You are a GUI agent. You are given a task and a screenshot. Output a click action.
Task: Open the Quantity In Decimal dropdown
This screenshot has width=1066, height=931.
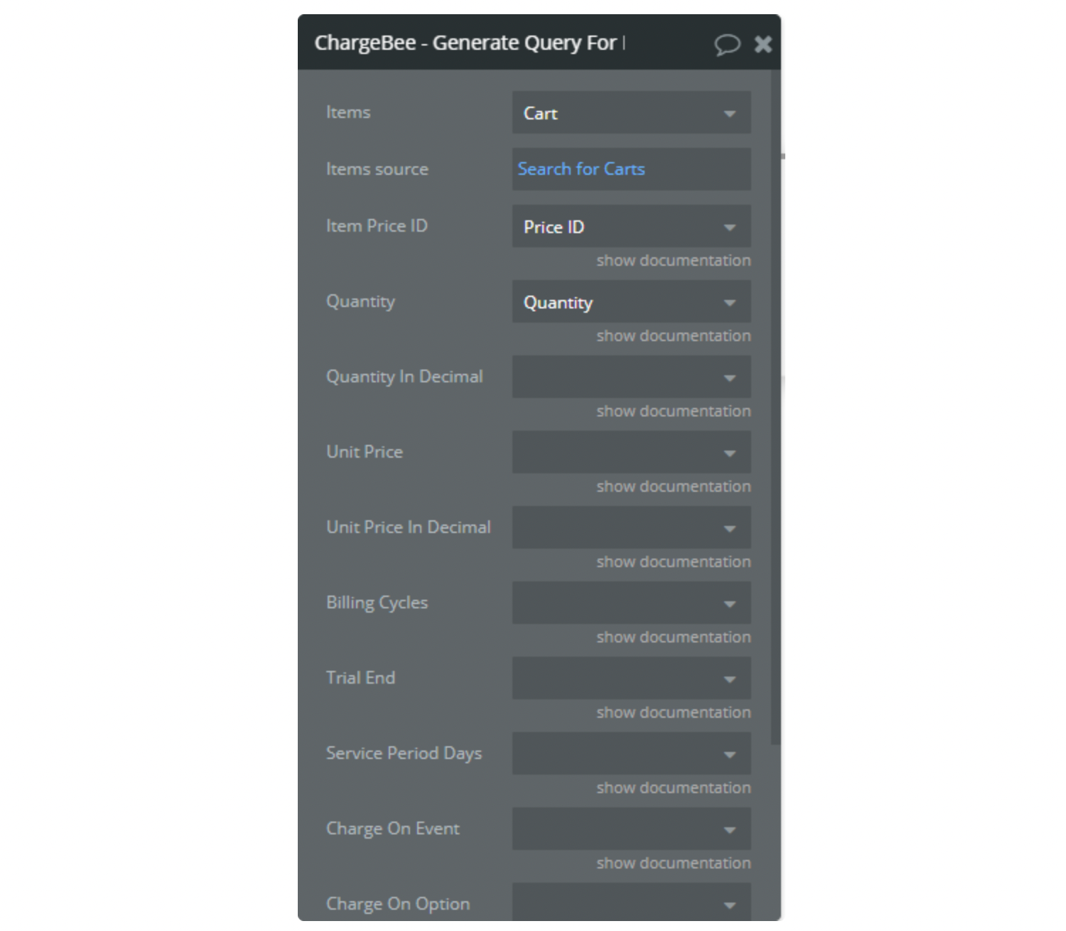[631, 377]
